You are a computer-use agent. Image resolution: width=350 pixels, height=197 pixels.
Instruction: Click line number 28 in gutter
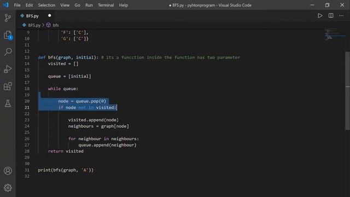27,151
